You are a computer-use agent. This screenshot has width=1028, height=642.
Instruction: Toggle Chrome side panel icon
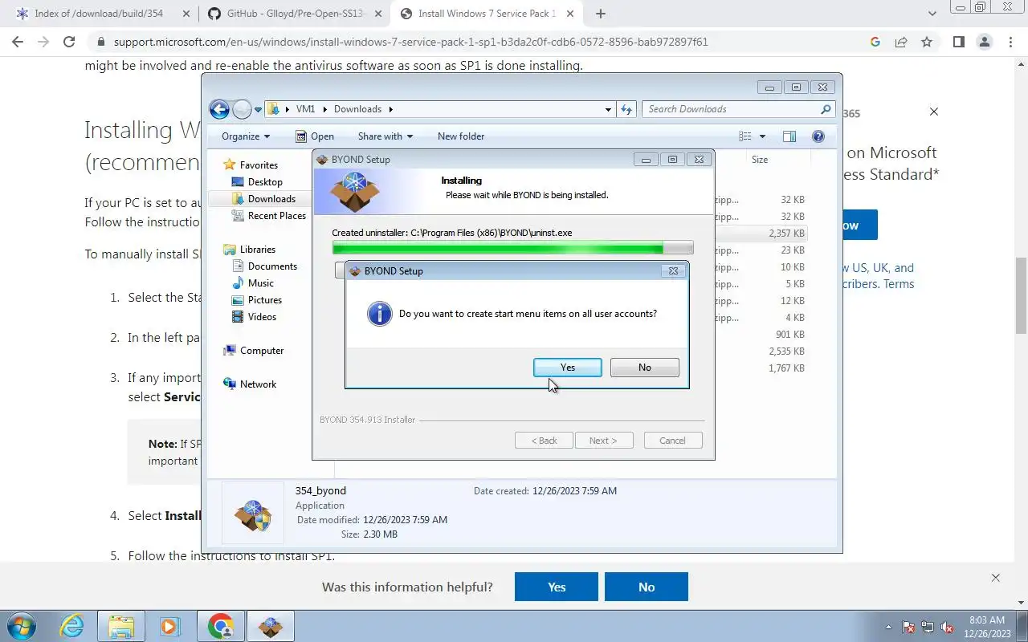pos(958,42)
